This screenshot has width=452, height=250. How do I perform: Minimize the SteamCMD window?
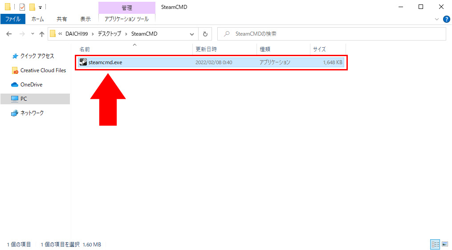(x=401, y=7)
